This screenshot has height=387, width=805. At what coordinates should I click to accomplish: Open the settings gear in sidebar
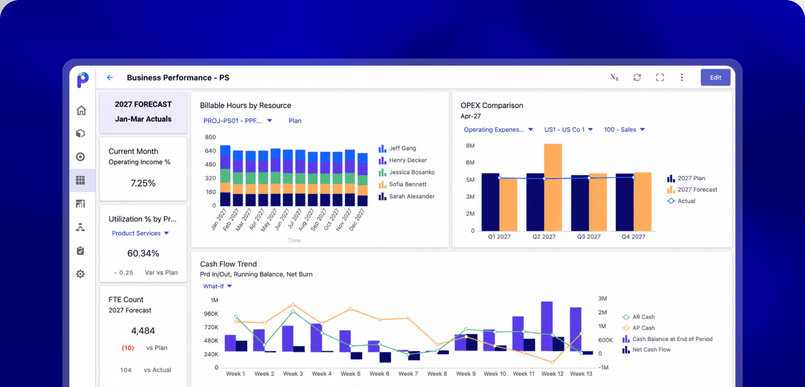coord(80,274)
